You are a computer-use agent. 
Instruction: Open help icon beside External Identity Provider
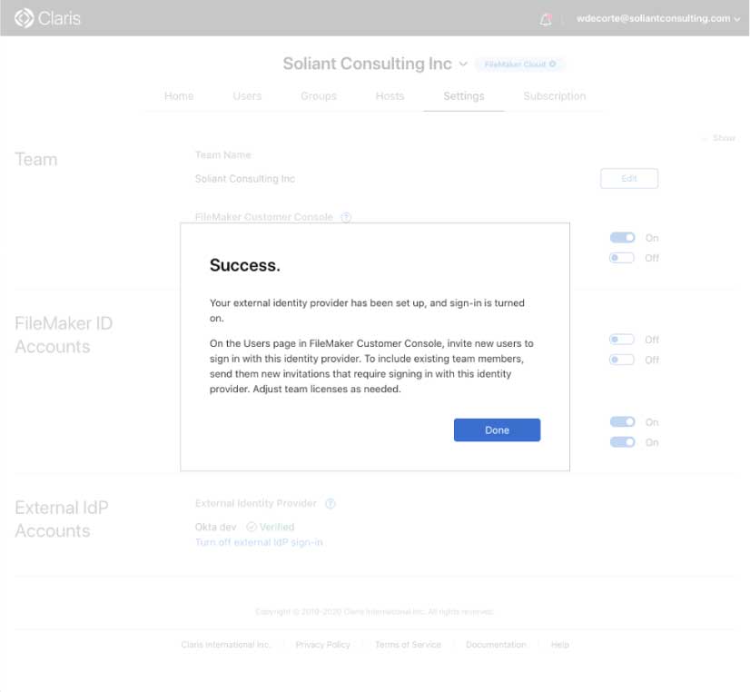330,504
